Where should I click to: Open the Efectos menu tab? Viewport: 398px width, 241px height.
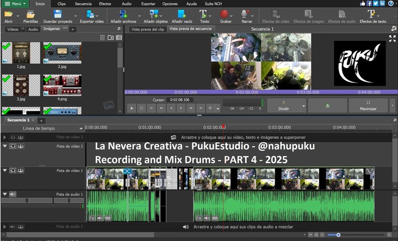coord(105,4)
